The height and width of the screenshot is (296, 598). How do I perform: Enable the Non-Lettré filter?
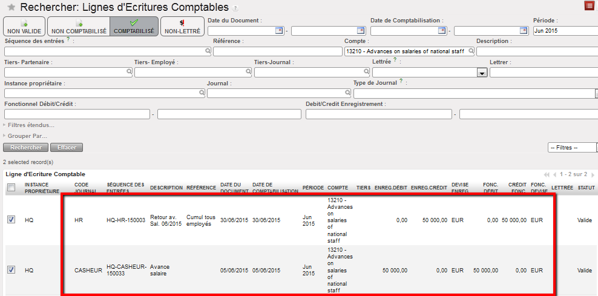click(x=182, y=27)
